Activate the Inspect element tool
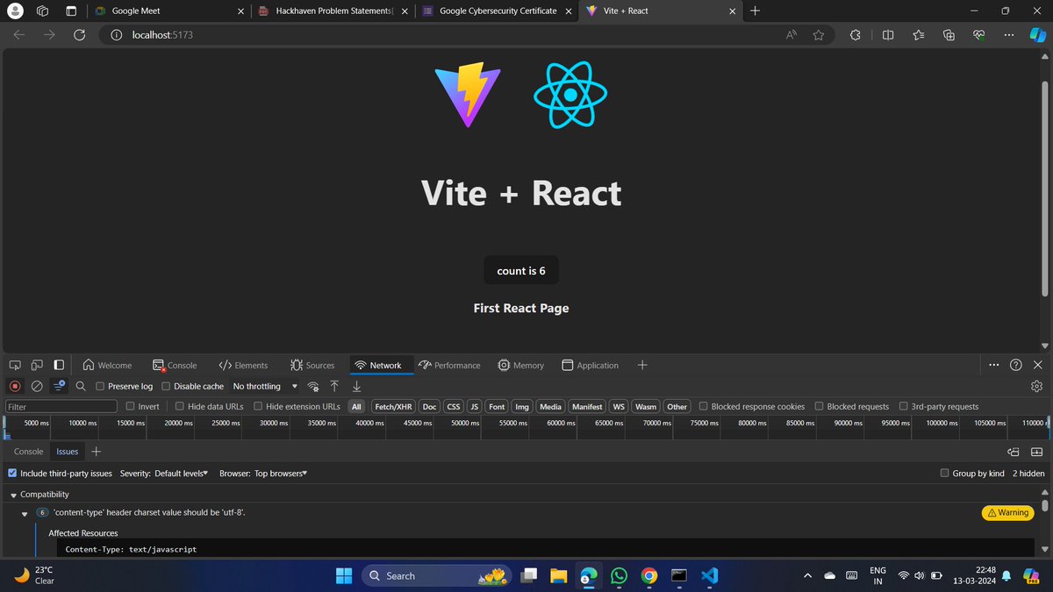 [15, 365]
